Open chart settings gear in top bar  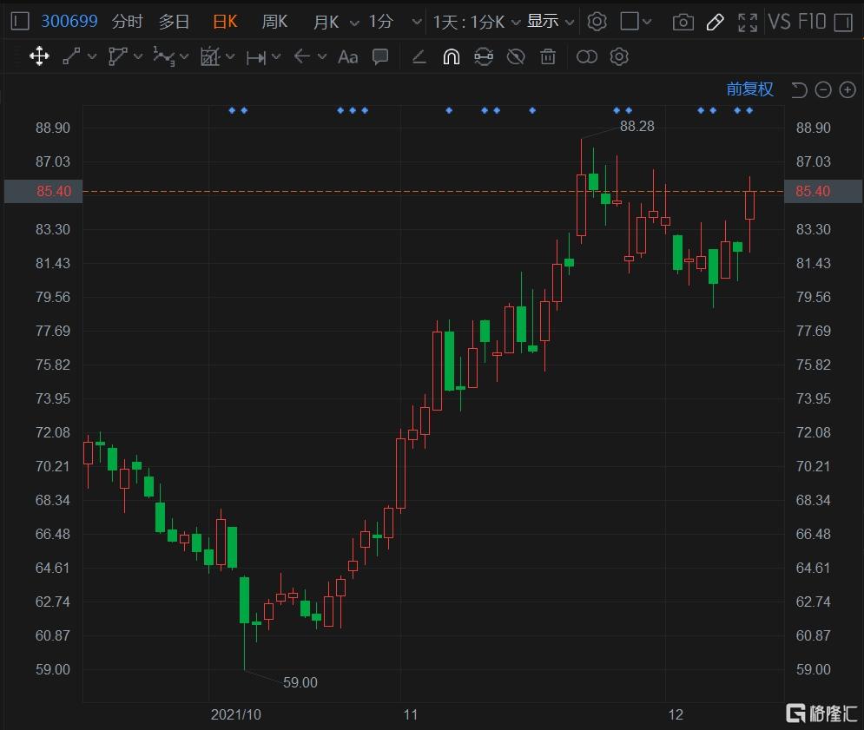coord(597,22)
